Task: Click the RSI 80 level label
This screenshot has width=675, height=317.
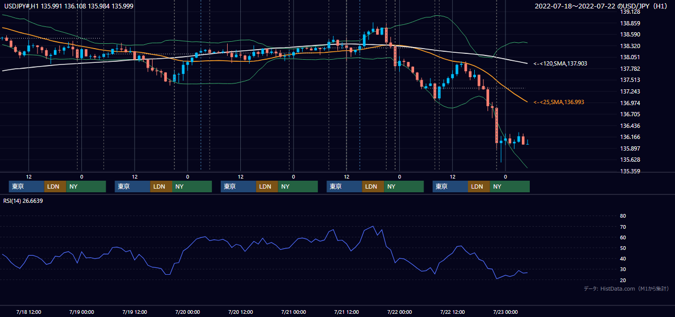Action: click(x=623, y=216)
